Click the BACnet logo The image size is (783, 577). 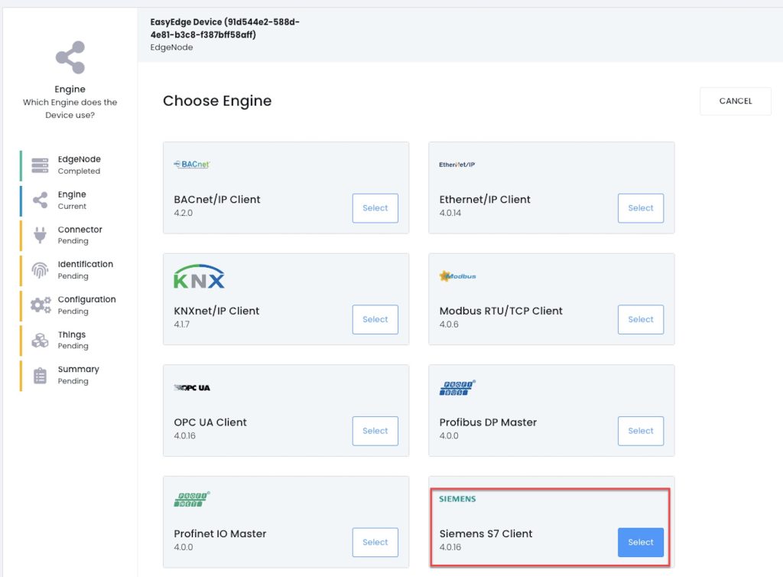coord(192,165)
